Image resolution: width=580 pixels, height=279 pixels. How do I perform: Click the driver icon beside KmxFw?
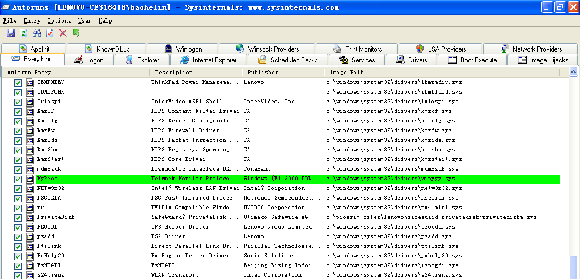(x=30, y=130)
